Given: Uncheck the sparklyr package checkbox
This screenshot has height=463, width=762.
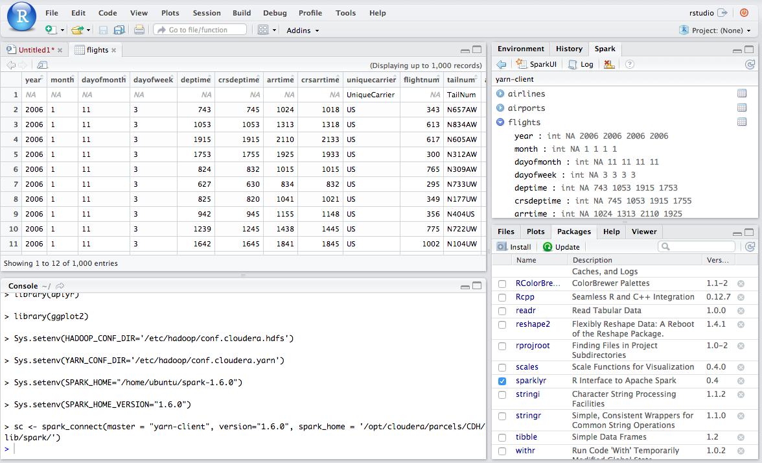Looking at the screenshot, I should (502, 381).
